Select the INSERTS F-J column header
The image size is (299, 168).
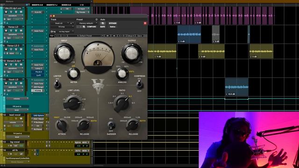point(52,5)
